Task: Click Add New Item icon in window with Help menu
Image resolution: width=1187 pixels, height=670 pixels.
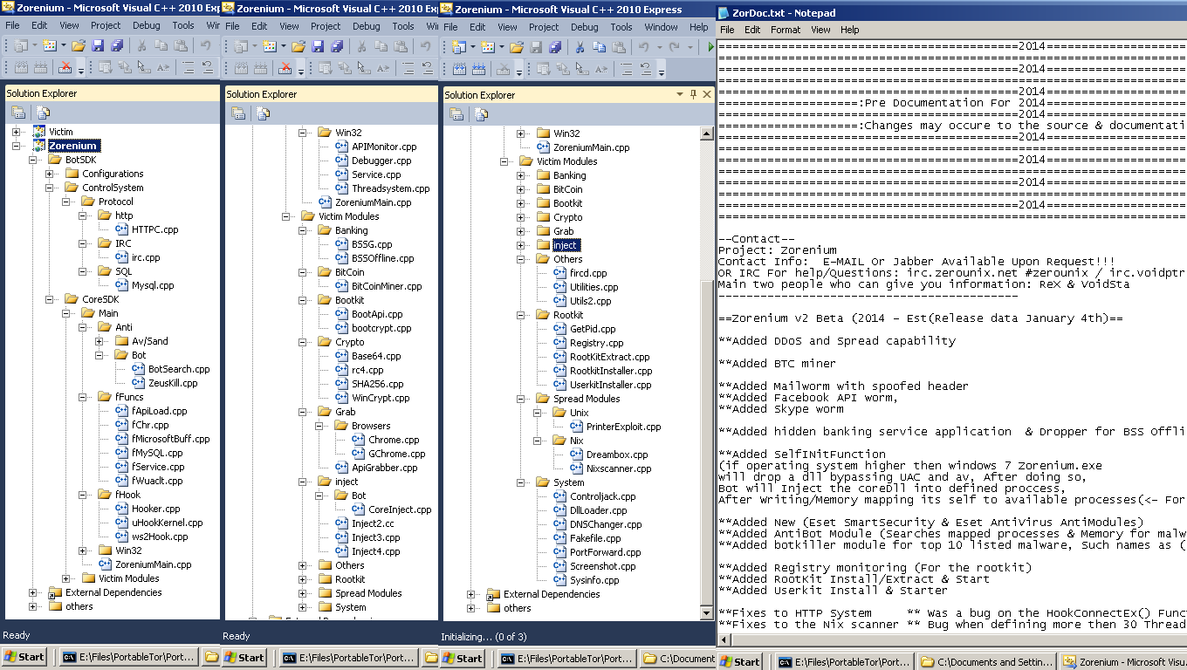Action: click(488, 46)
